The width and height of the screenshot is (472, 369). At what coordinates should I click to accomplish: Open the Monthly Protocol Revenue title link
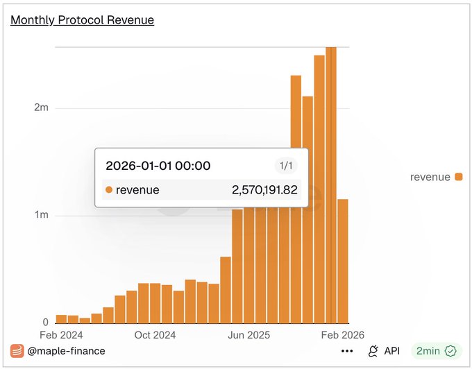pos(82,20)
